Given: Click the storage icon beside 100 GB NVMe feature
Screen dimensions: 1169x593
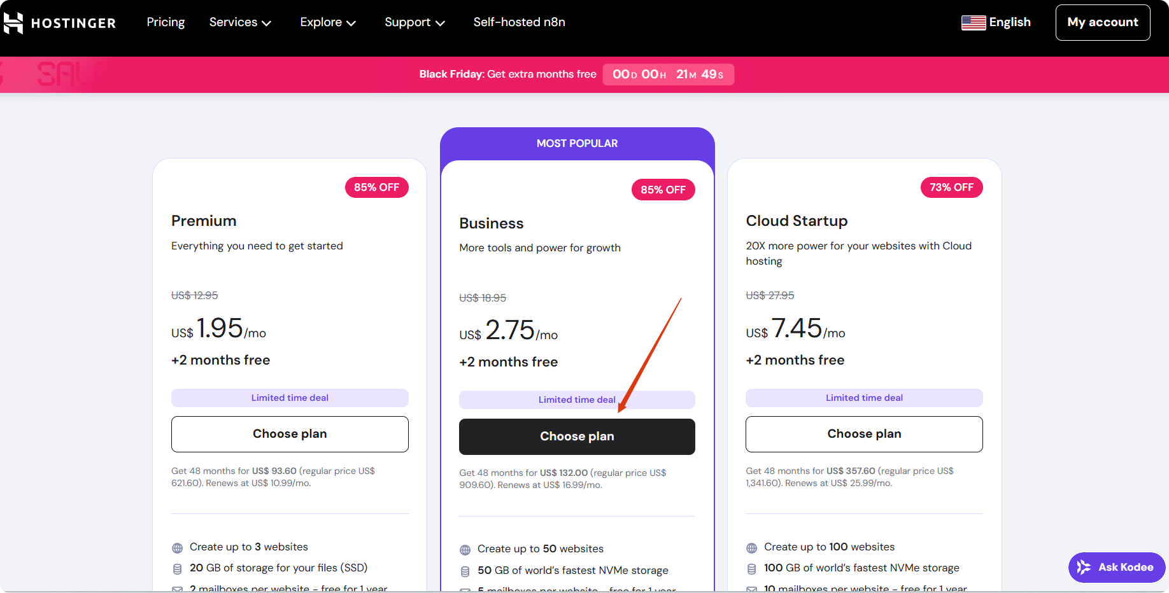Looking at the screenshot, I should [751, 568].
